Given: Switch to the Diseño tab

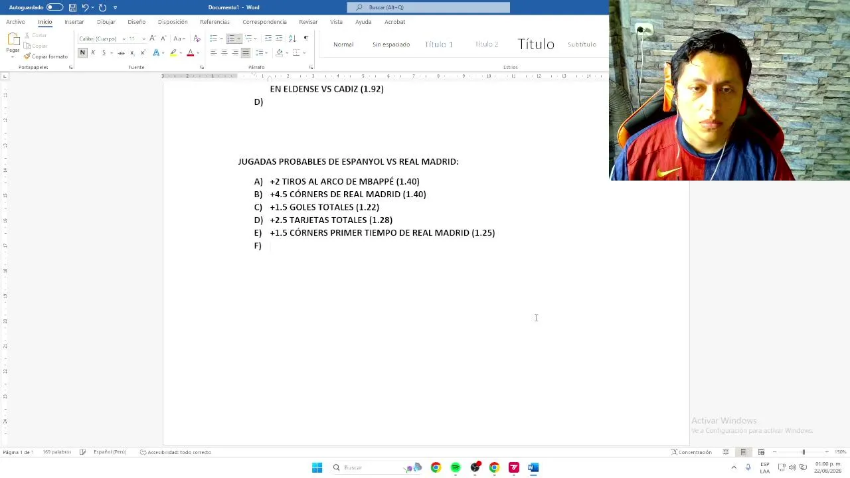Looking at the screenshot, I should coord(137,22).
